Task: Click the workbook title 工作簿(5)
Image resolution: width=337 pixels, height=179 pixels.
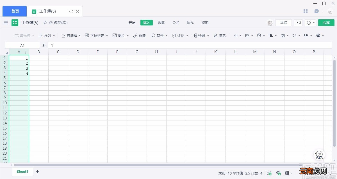Action: (x=30, y=23)
